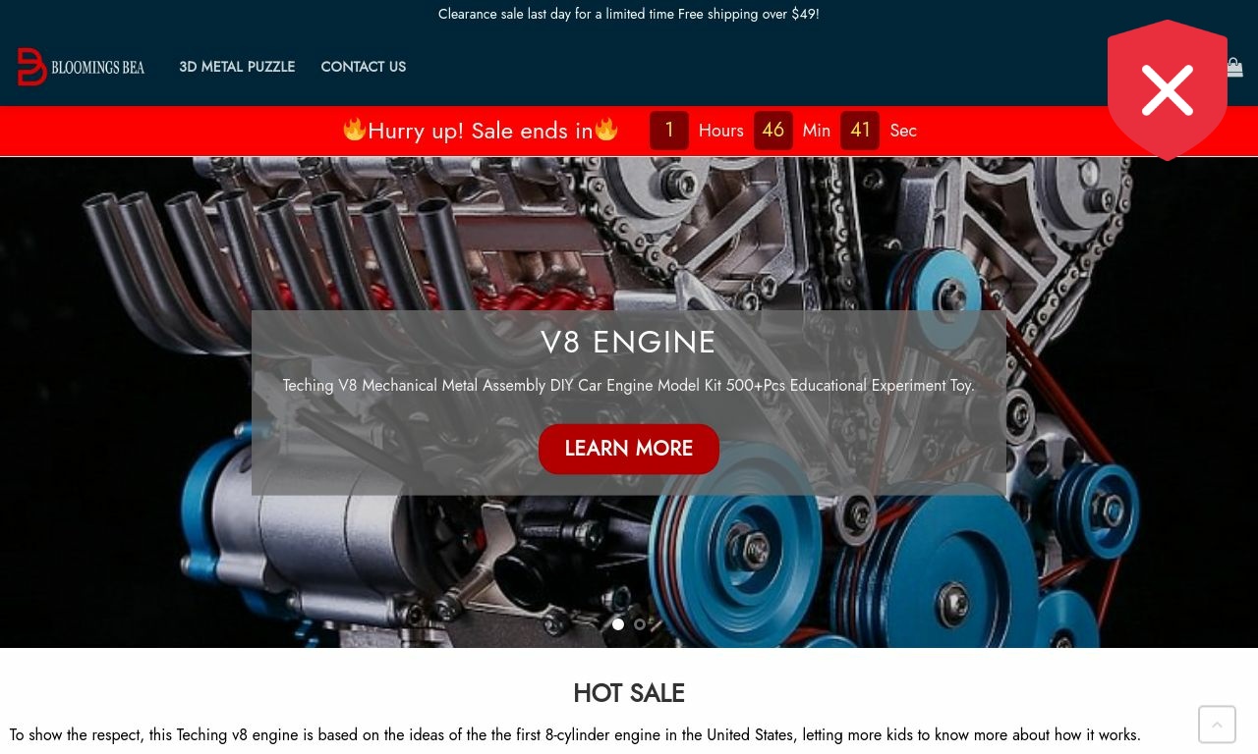Screen dimensions: 1258x754
Task: Click the flame icon after Sale ends in
Action: click(x=606, y=129)
